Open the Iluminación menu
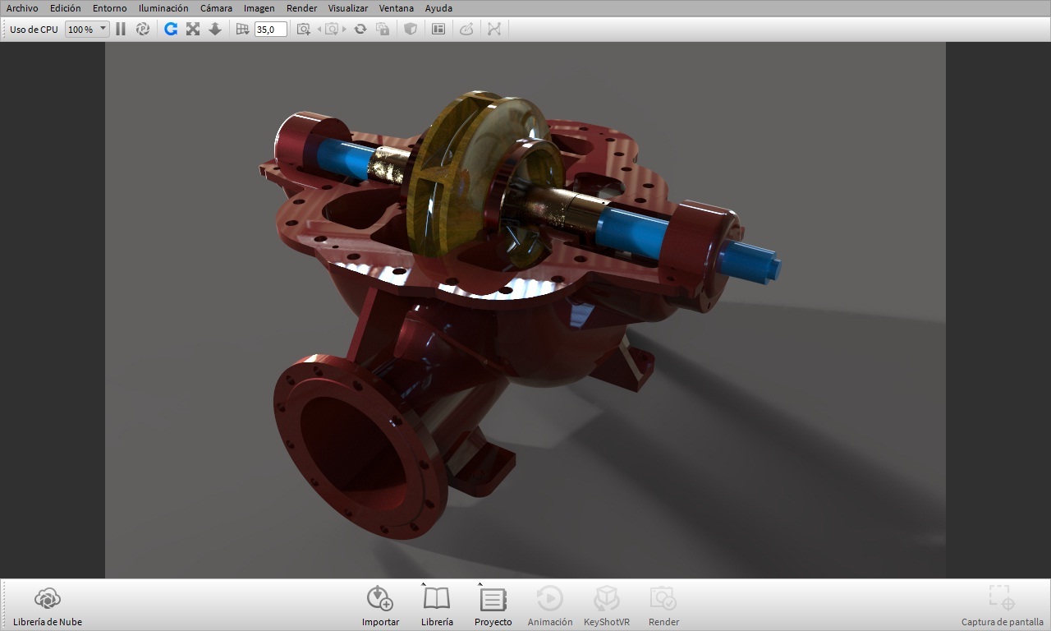The image size is (1051, 631). coord(163,8)
